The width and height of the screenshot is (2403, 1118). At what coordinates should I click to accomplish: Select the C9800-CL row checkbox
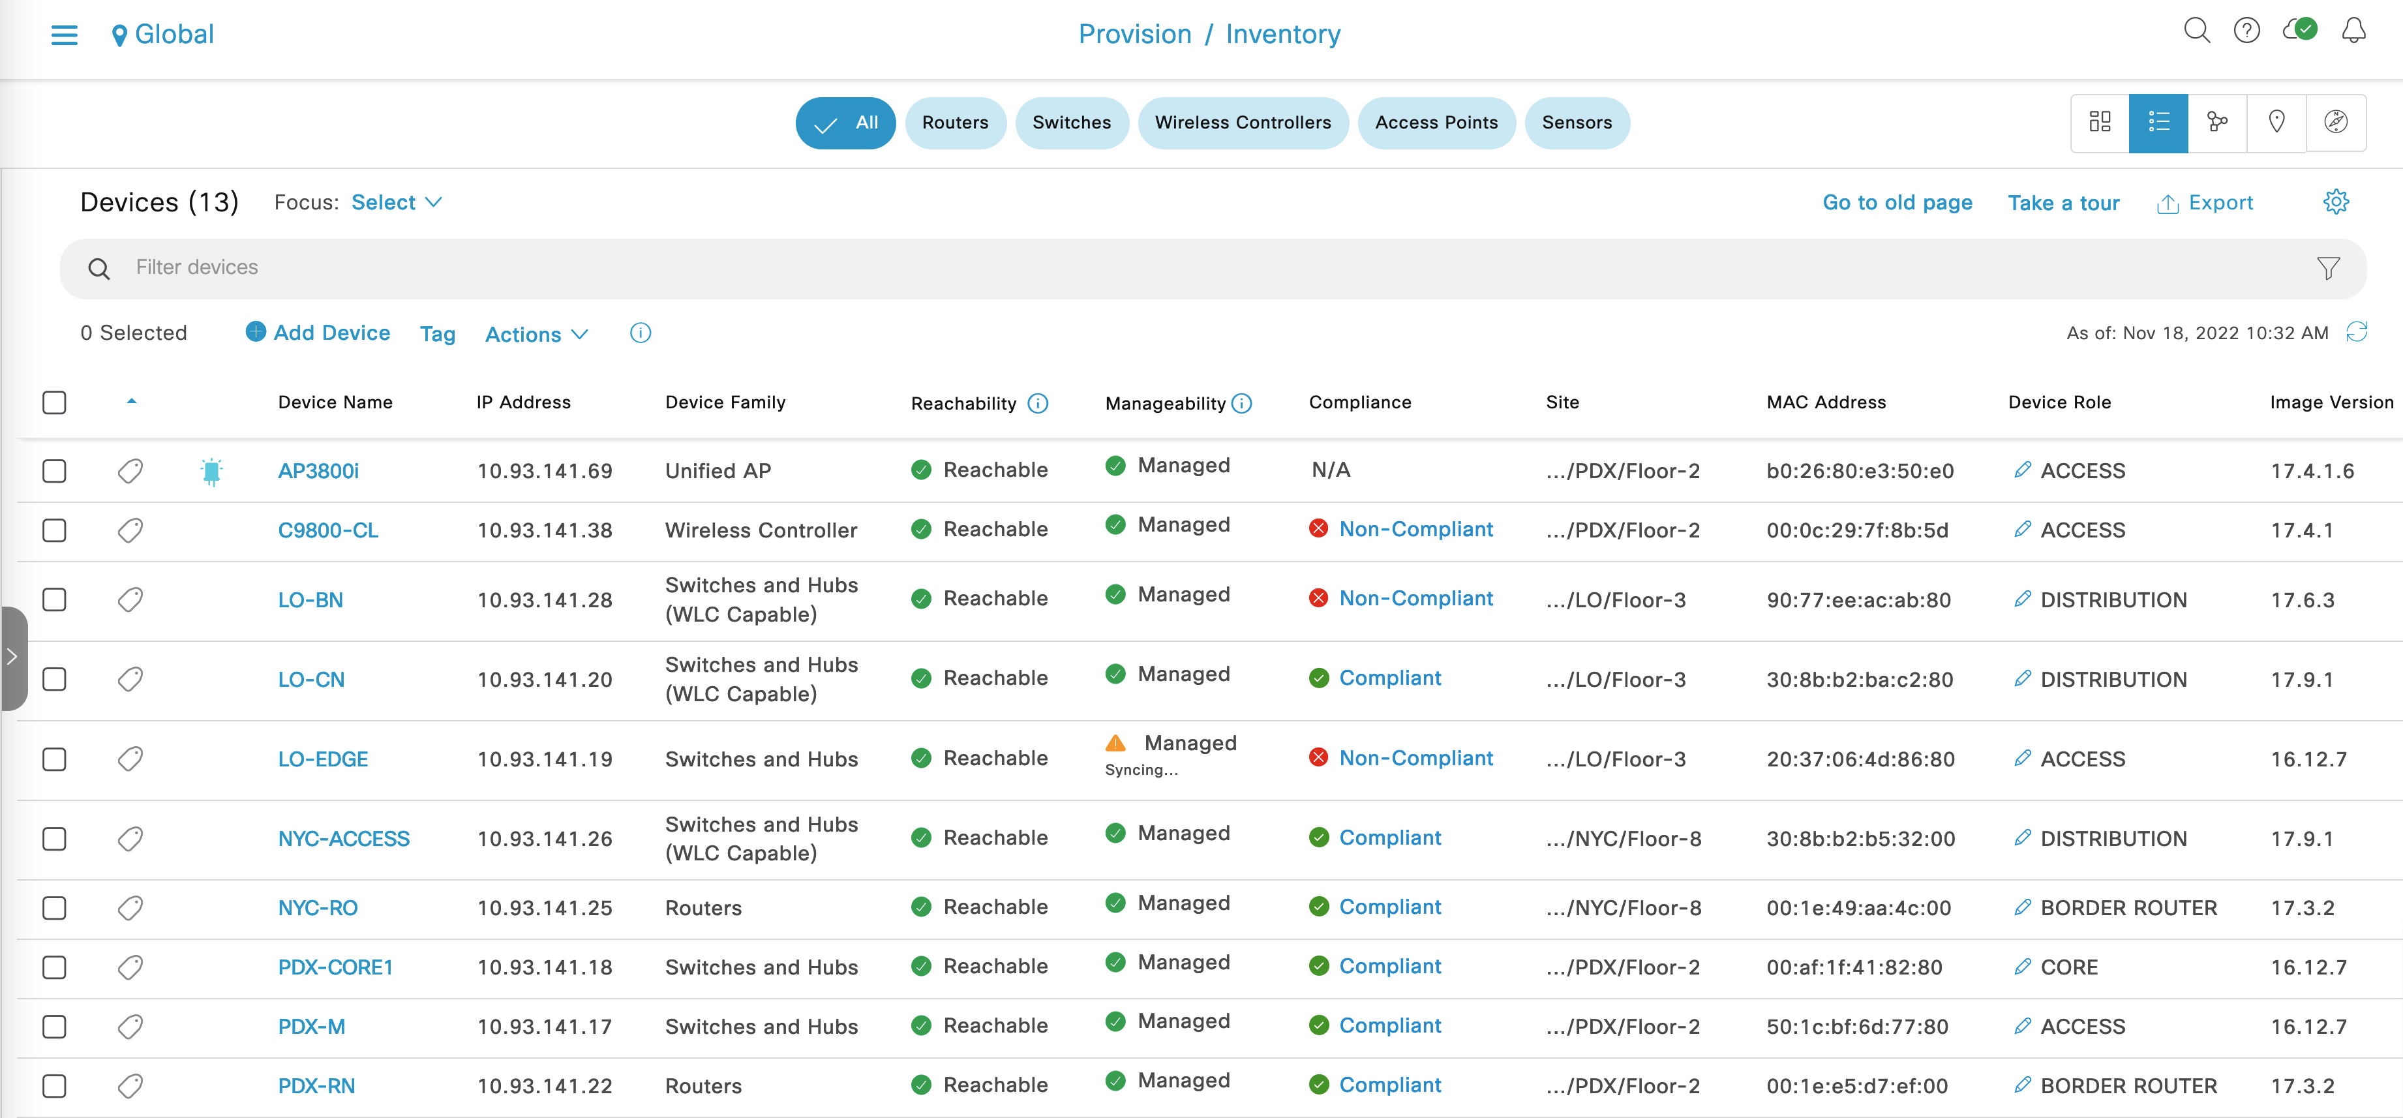[54, 530]
